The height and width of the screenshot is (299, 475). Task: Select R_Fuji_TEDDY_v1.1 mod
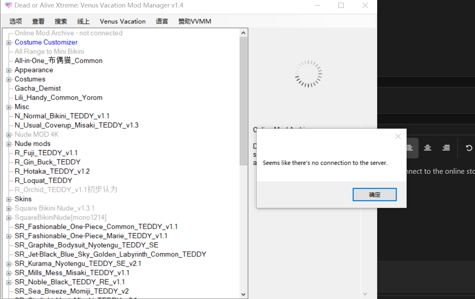click(x=46, y=153)
